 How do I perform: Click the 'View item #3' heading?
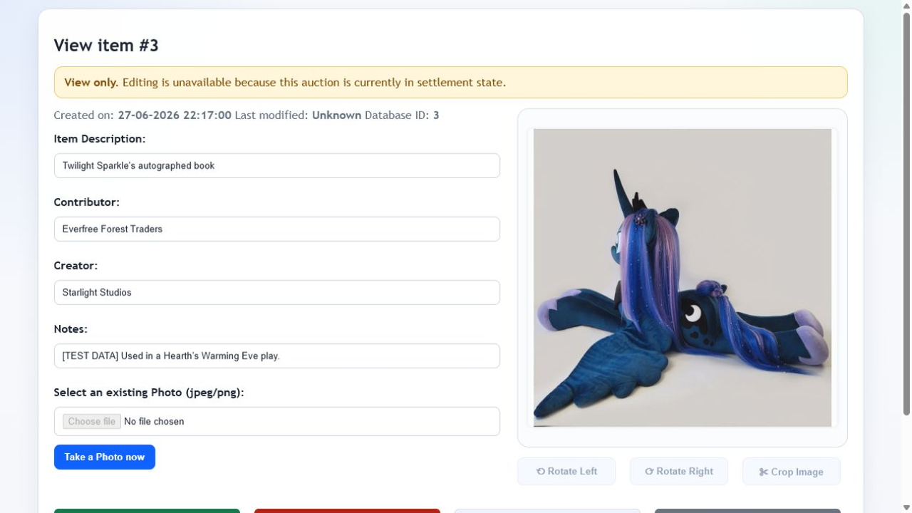(x=106, y=46)
